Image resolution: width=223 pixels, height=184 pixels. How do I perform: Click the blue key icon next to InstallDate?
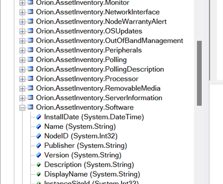(x=39, y=117)
